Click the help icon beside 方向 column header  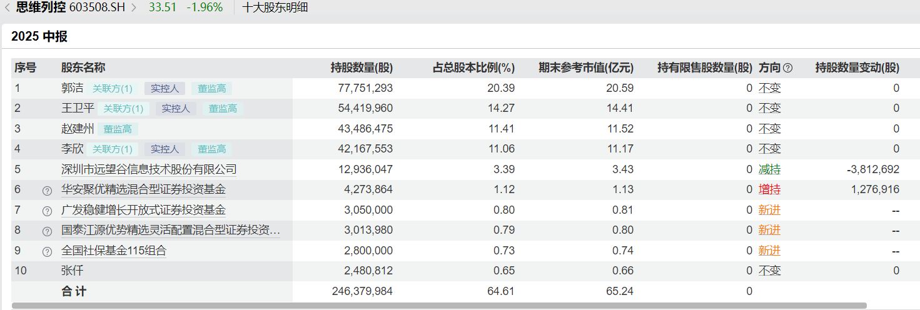click(788, 68)
